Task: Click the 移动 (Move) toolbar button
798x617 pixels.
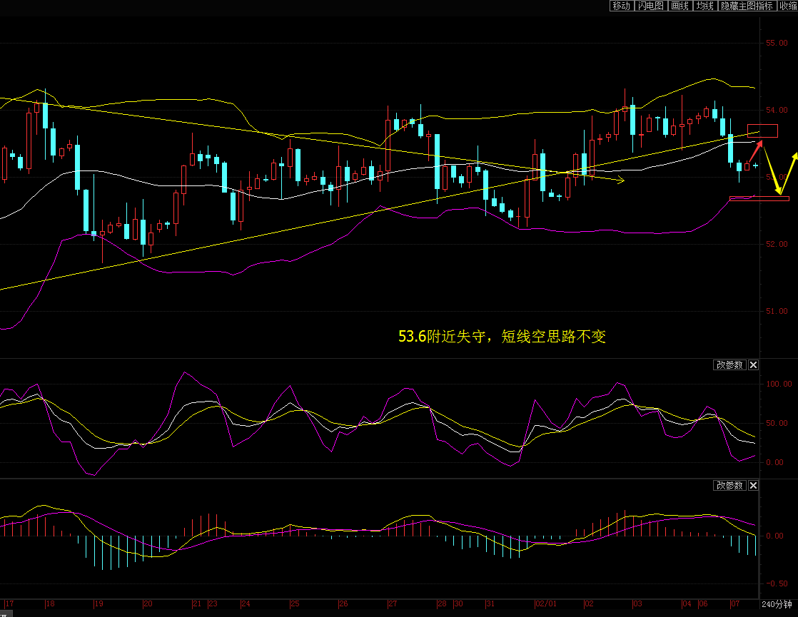Action: click(621, 6)
